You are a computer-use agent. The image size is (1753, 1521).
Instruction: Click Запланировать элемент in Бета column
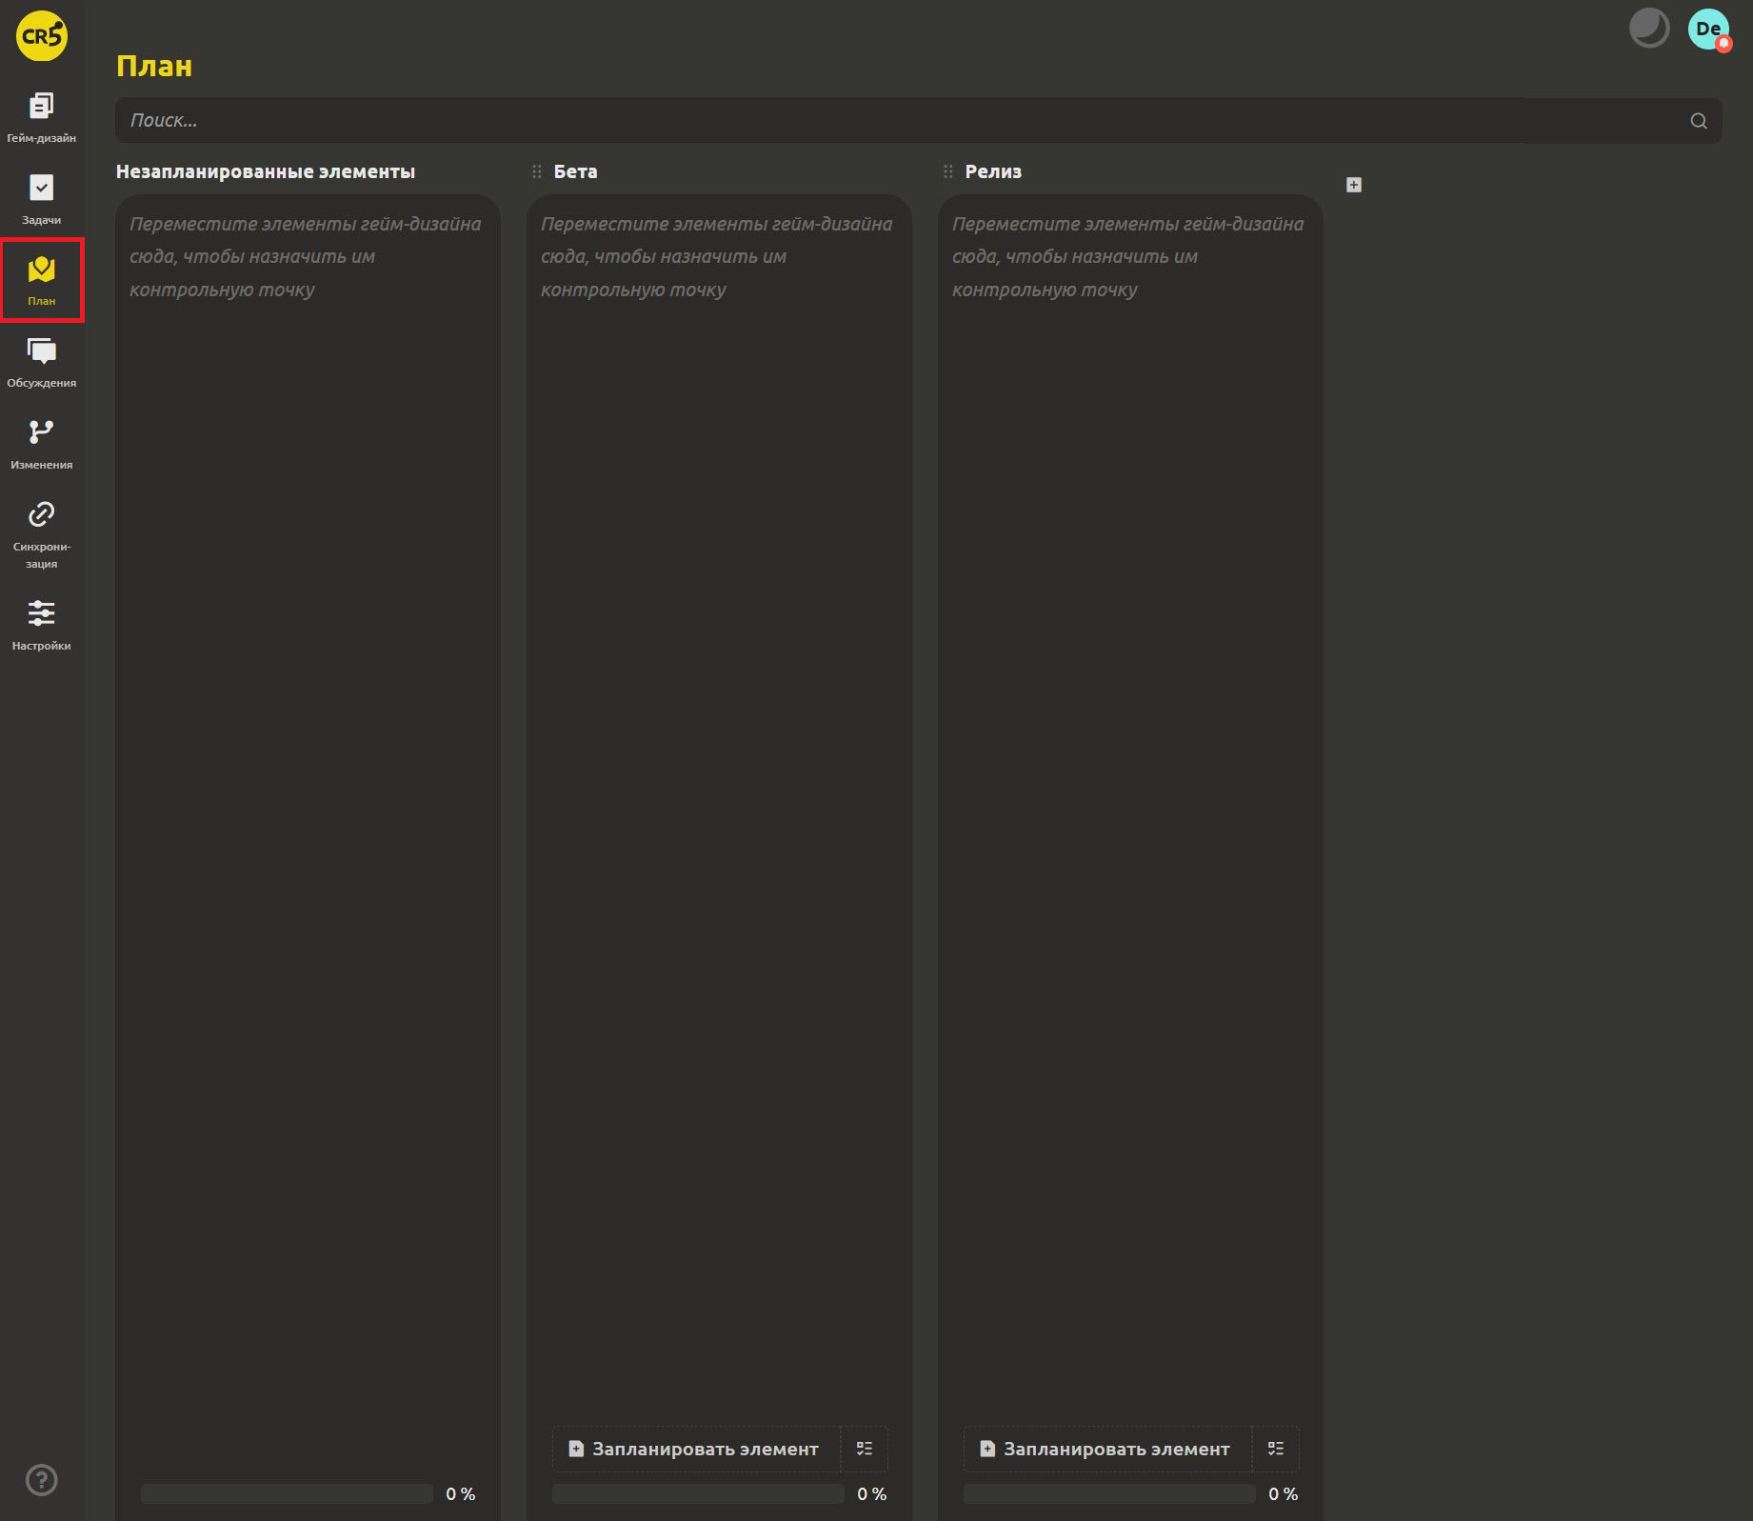pos(696,1449)
